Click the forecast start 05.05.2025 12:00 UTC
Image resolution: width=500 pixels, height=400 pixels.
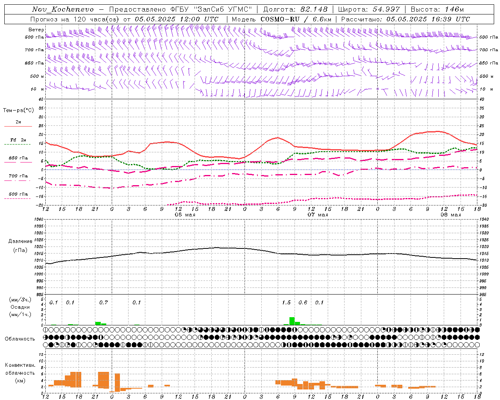tap(177, 19)
